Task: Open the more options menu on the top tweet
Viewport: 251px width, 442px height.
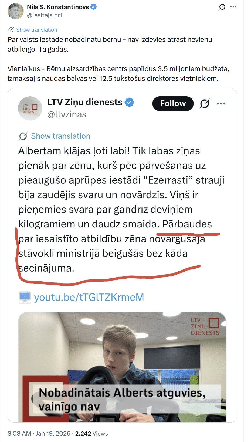Action: click(233, 7)
